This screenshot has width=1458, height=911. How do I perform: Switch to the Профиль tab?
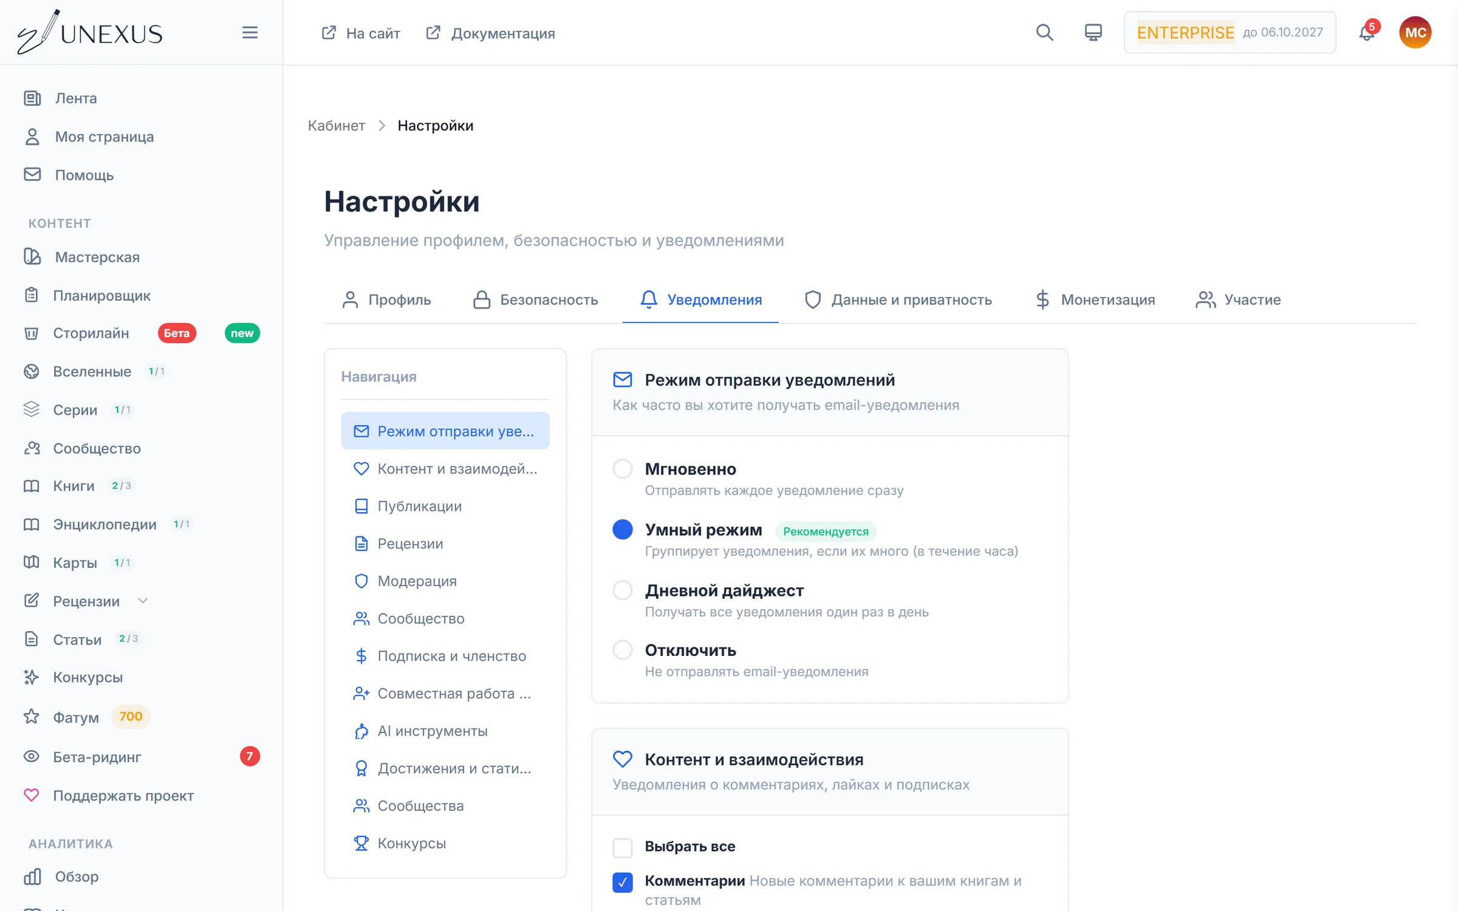386,299
